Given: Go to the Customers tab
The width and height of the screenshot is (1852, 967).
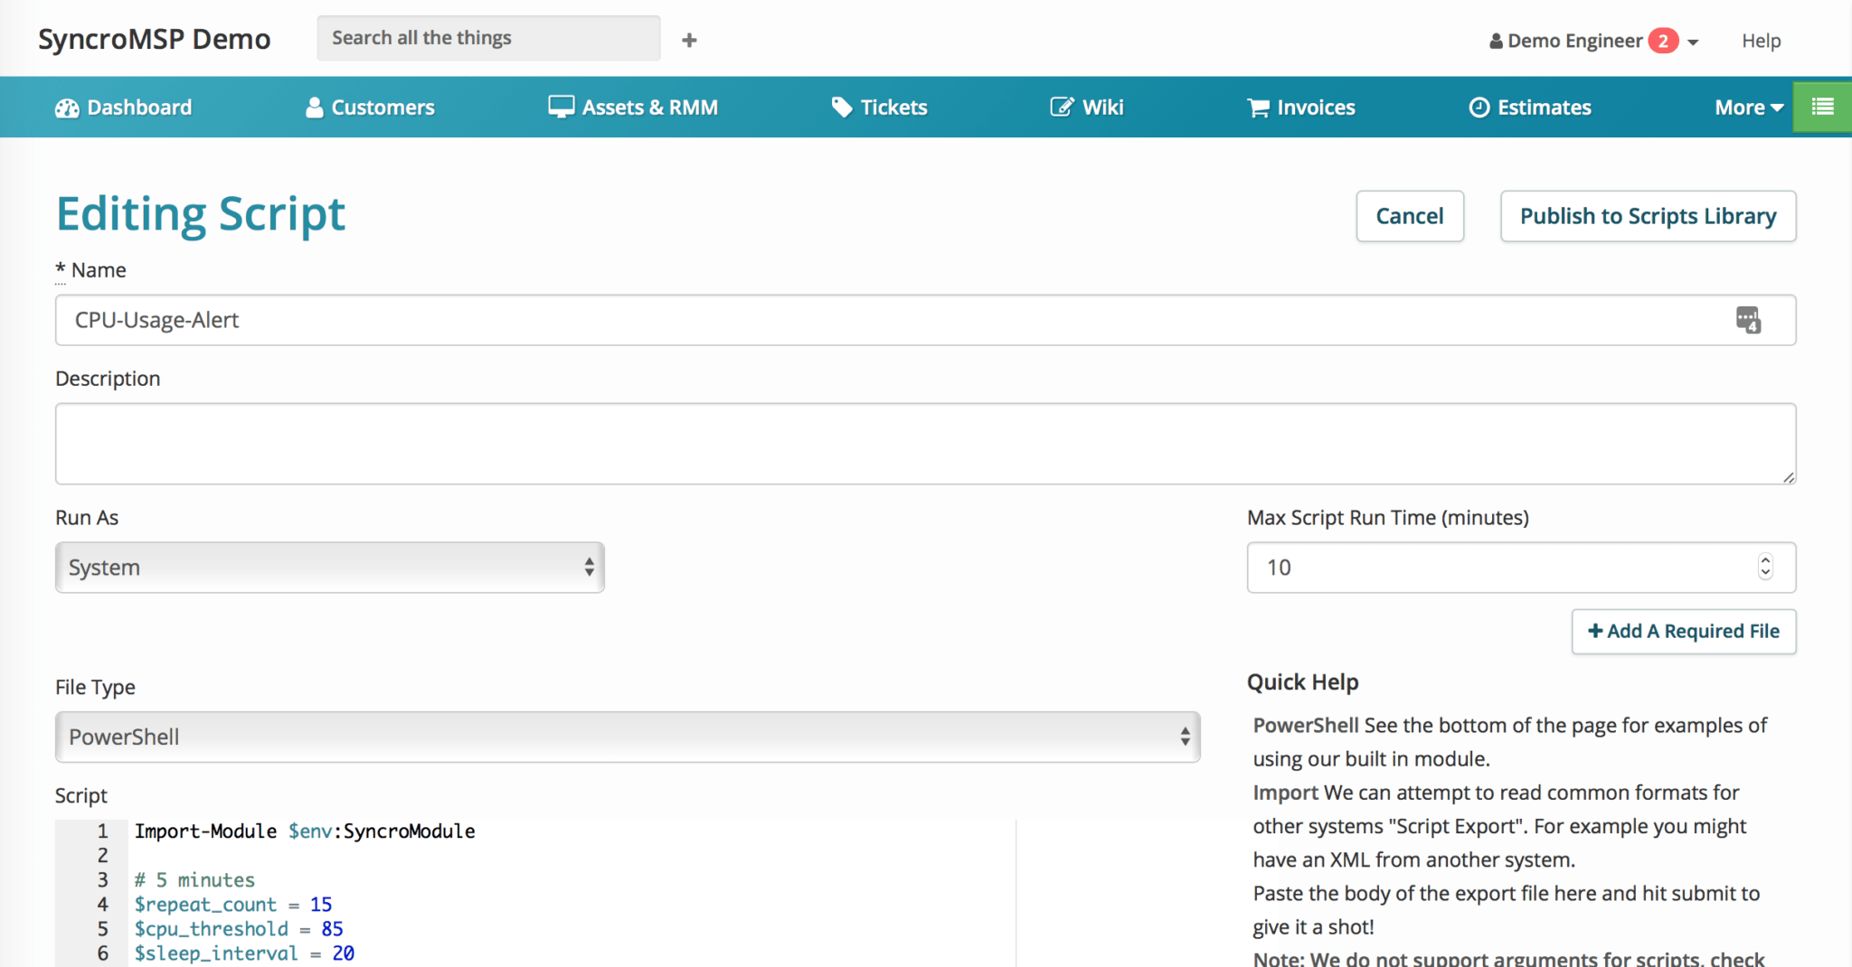Looking at the screenshot, I should 370,108.
